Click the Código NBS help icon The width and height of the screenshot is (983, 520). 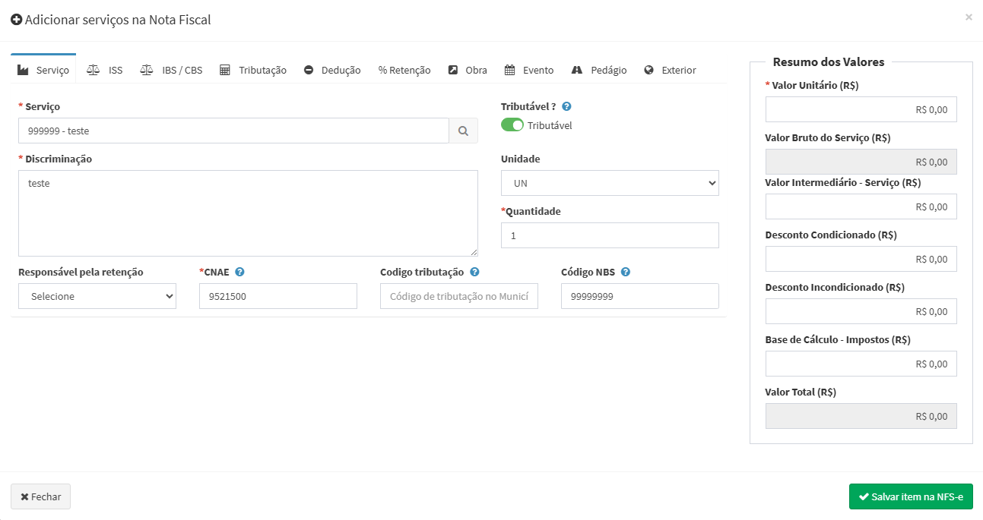pyautogui.click(x=626, y=273)
